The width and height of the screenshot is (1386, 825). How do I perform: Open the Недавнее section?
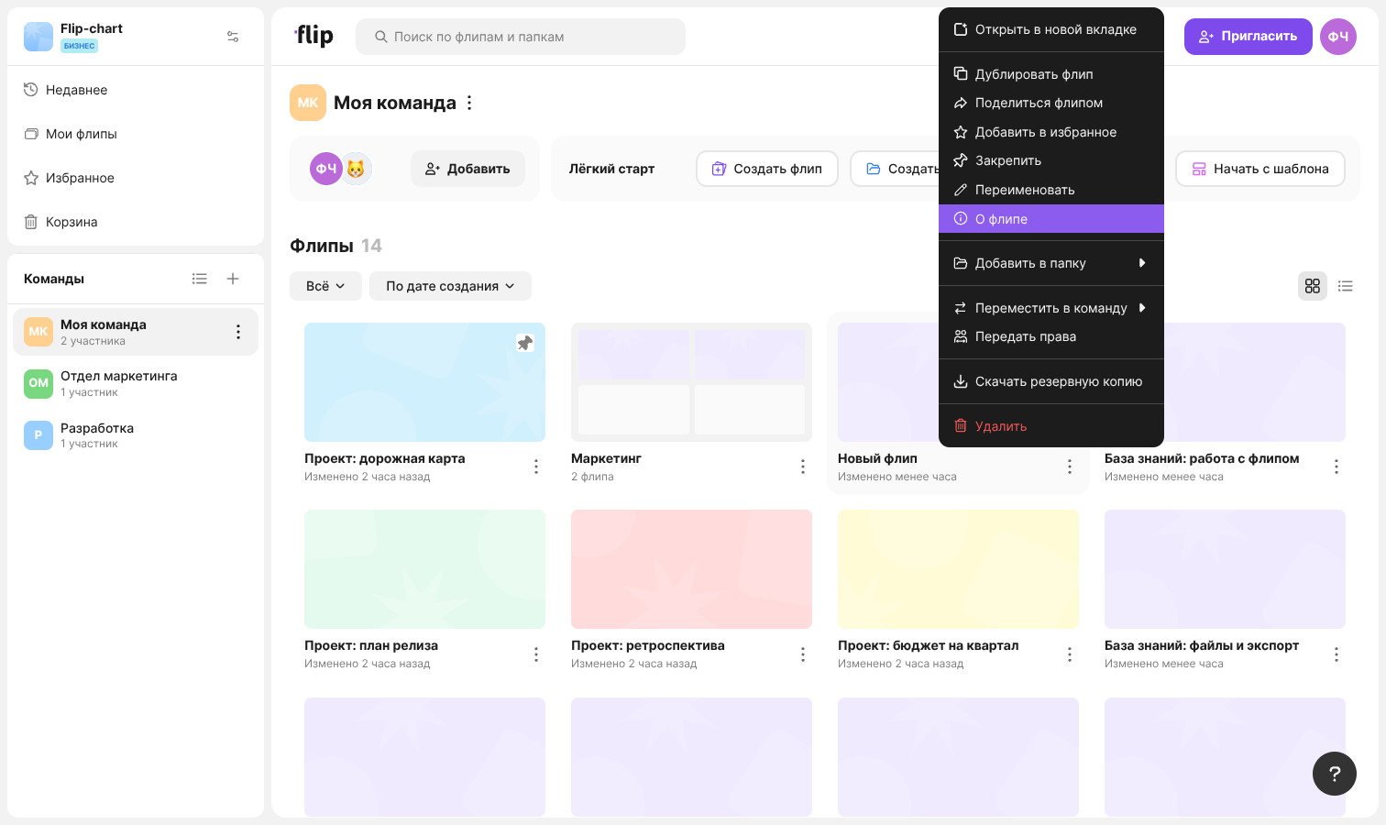[x=136, y=90]
